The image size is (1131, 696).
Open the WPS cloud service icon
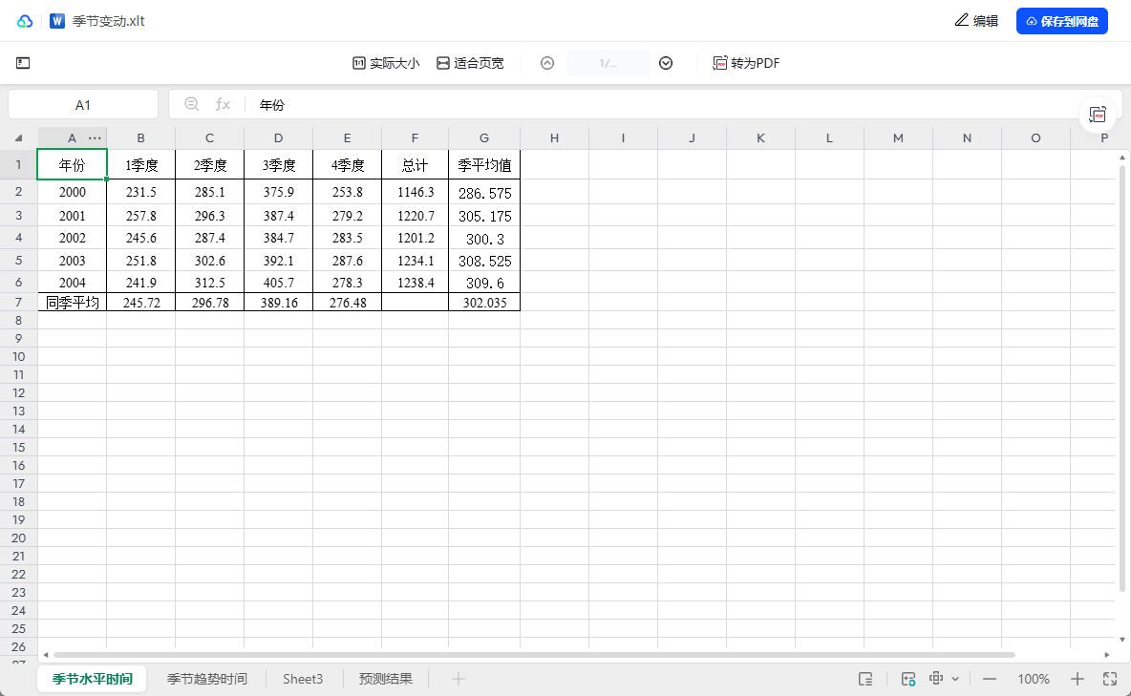click(x=24, y=19)
